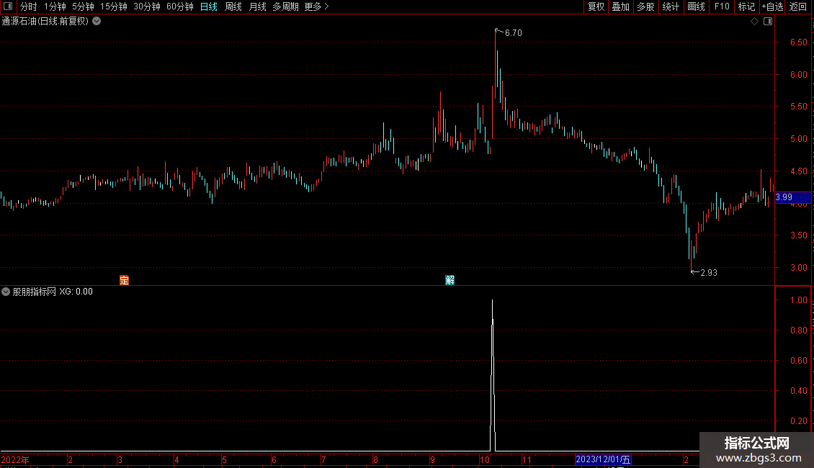Viewport: 814px width, 468px height.
Task: Select the 30分钟 period
Action: point(147,6)
